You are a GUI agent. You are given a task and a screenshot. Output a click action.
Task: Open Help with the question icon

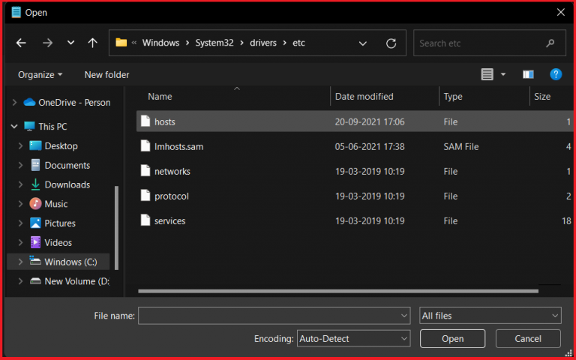tap(556, 74)
